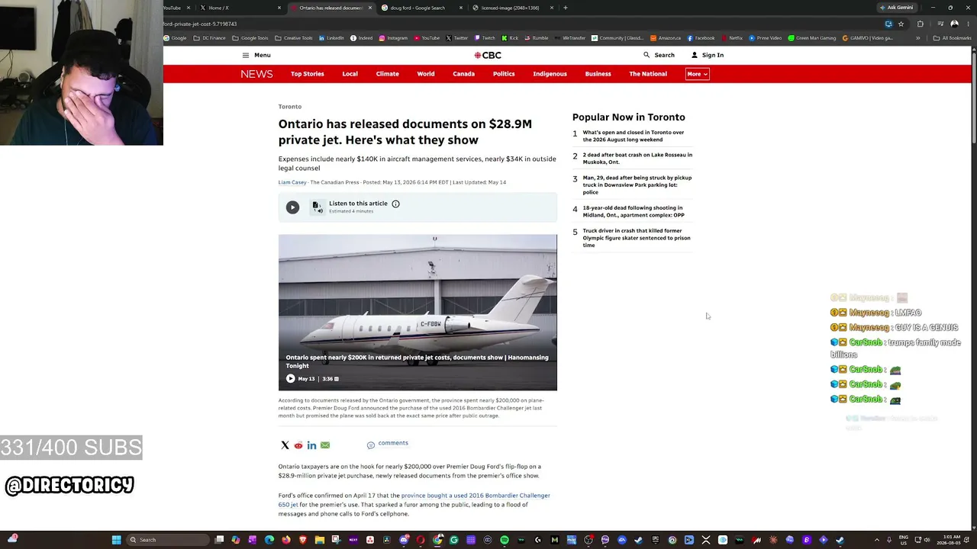Viewport: 977px width, 549px height.
Task: Open The National section
Action: coord(648,74)
